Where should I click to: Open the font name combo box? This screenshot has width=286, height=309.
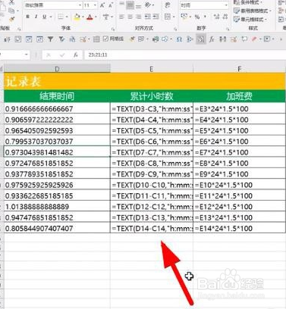coord(53,5)
